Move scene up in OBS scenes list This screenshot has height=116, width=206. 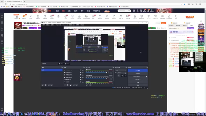tap(49, 85)
